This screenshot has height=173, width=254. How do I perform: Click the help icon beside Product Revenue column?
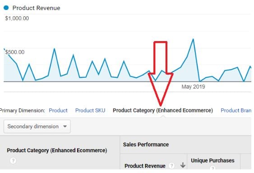(171, 166)
